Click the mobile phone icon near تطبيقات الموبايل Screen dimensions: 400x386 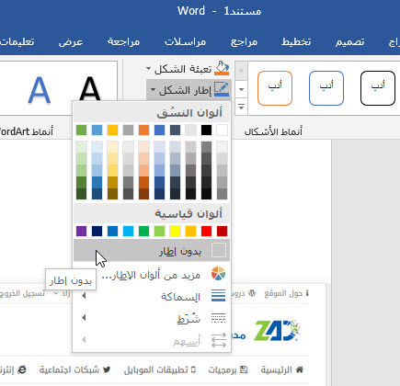(x=193, y=369)
